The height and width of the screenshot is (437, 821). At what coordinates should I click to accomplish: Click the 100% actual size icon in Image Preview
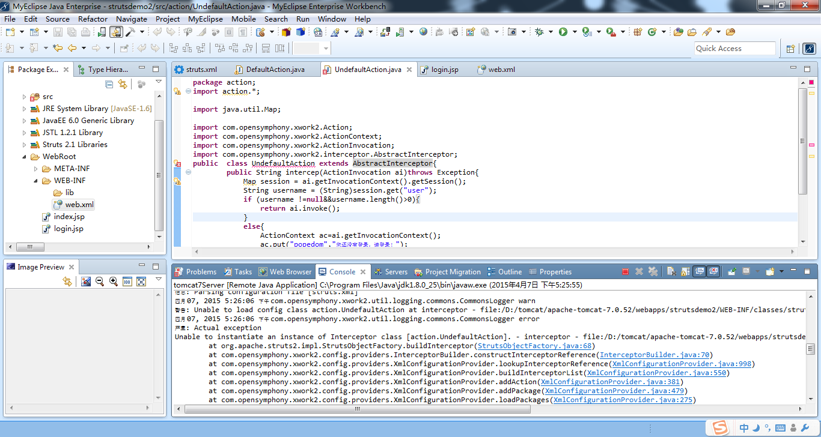tap(127, 282)
